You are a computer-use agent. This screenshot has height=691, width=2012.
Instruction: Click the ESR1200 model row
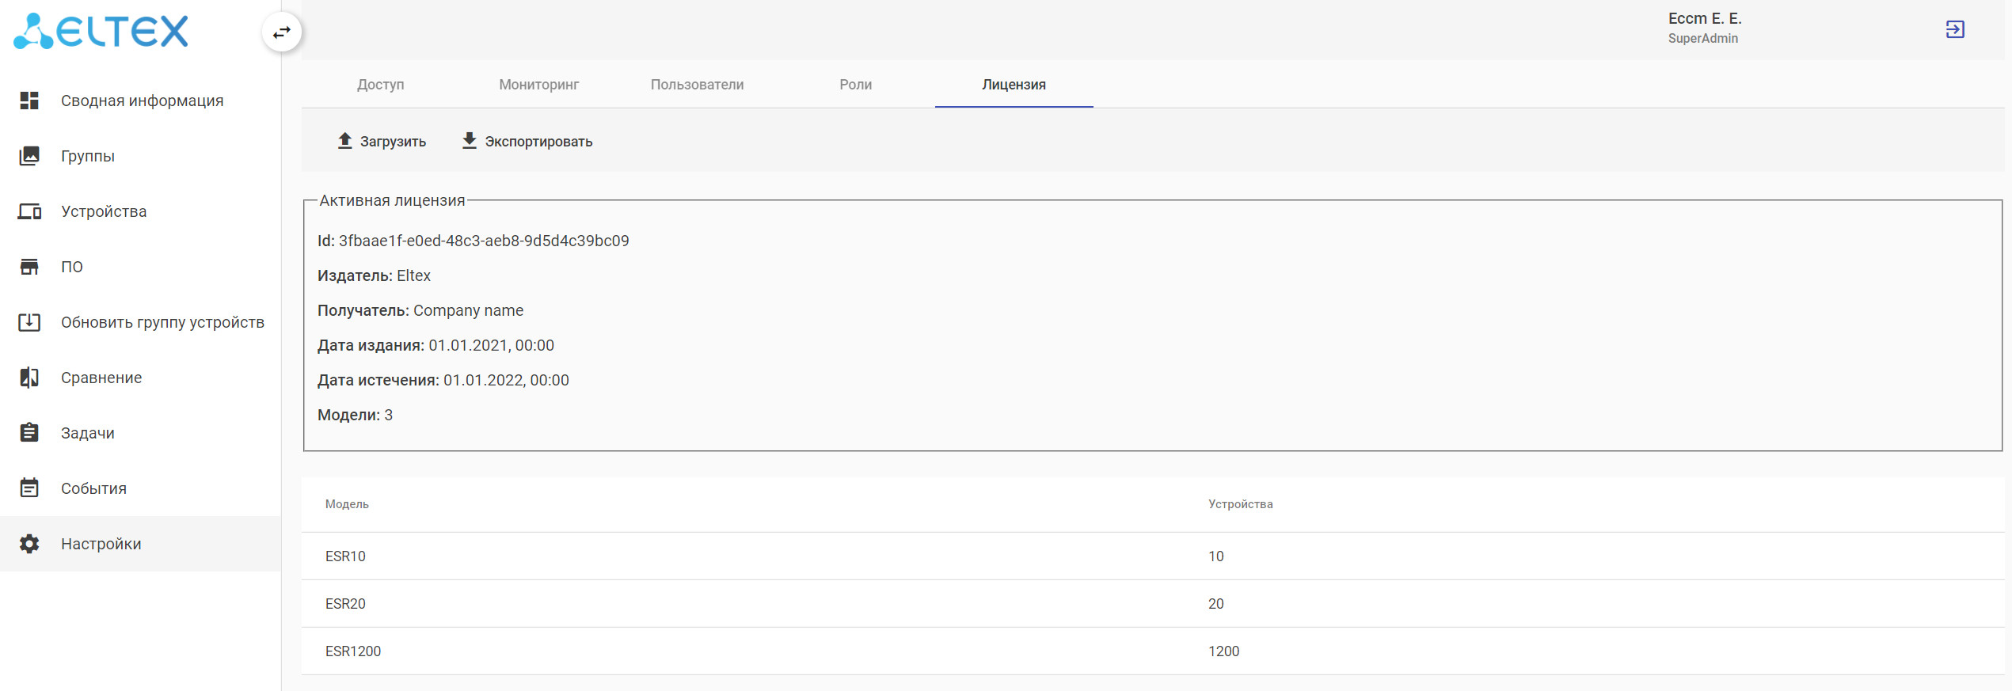pyautogui.click(x=353, y=651)
